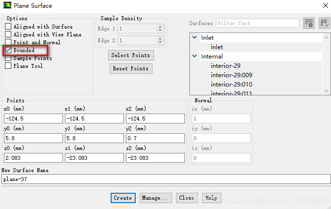
Task: Click the Surfaces Filter Text box
Action: coord(257,23)
